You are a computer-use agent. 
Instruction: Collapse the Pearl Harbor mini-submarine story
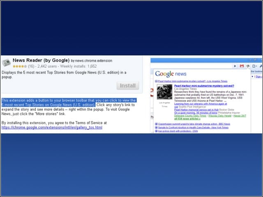coord(156,81)
